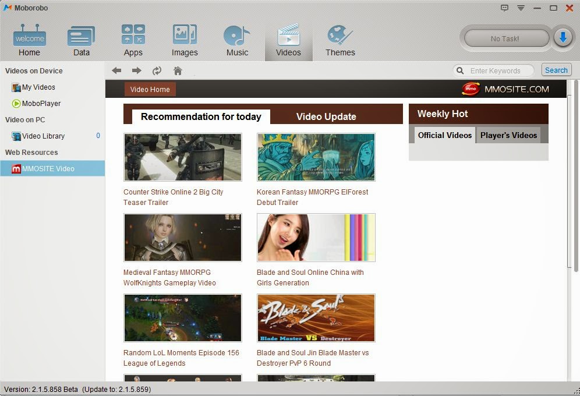This screenshot has height=396, width=580.
Task: Open the title bar dropdown menu arrow
Action: [x=521, y=8]
